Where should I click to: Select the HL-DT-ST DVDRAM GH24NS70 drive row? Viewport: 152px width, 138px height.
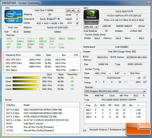tap(42, 120)
